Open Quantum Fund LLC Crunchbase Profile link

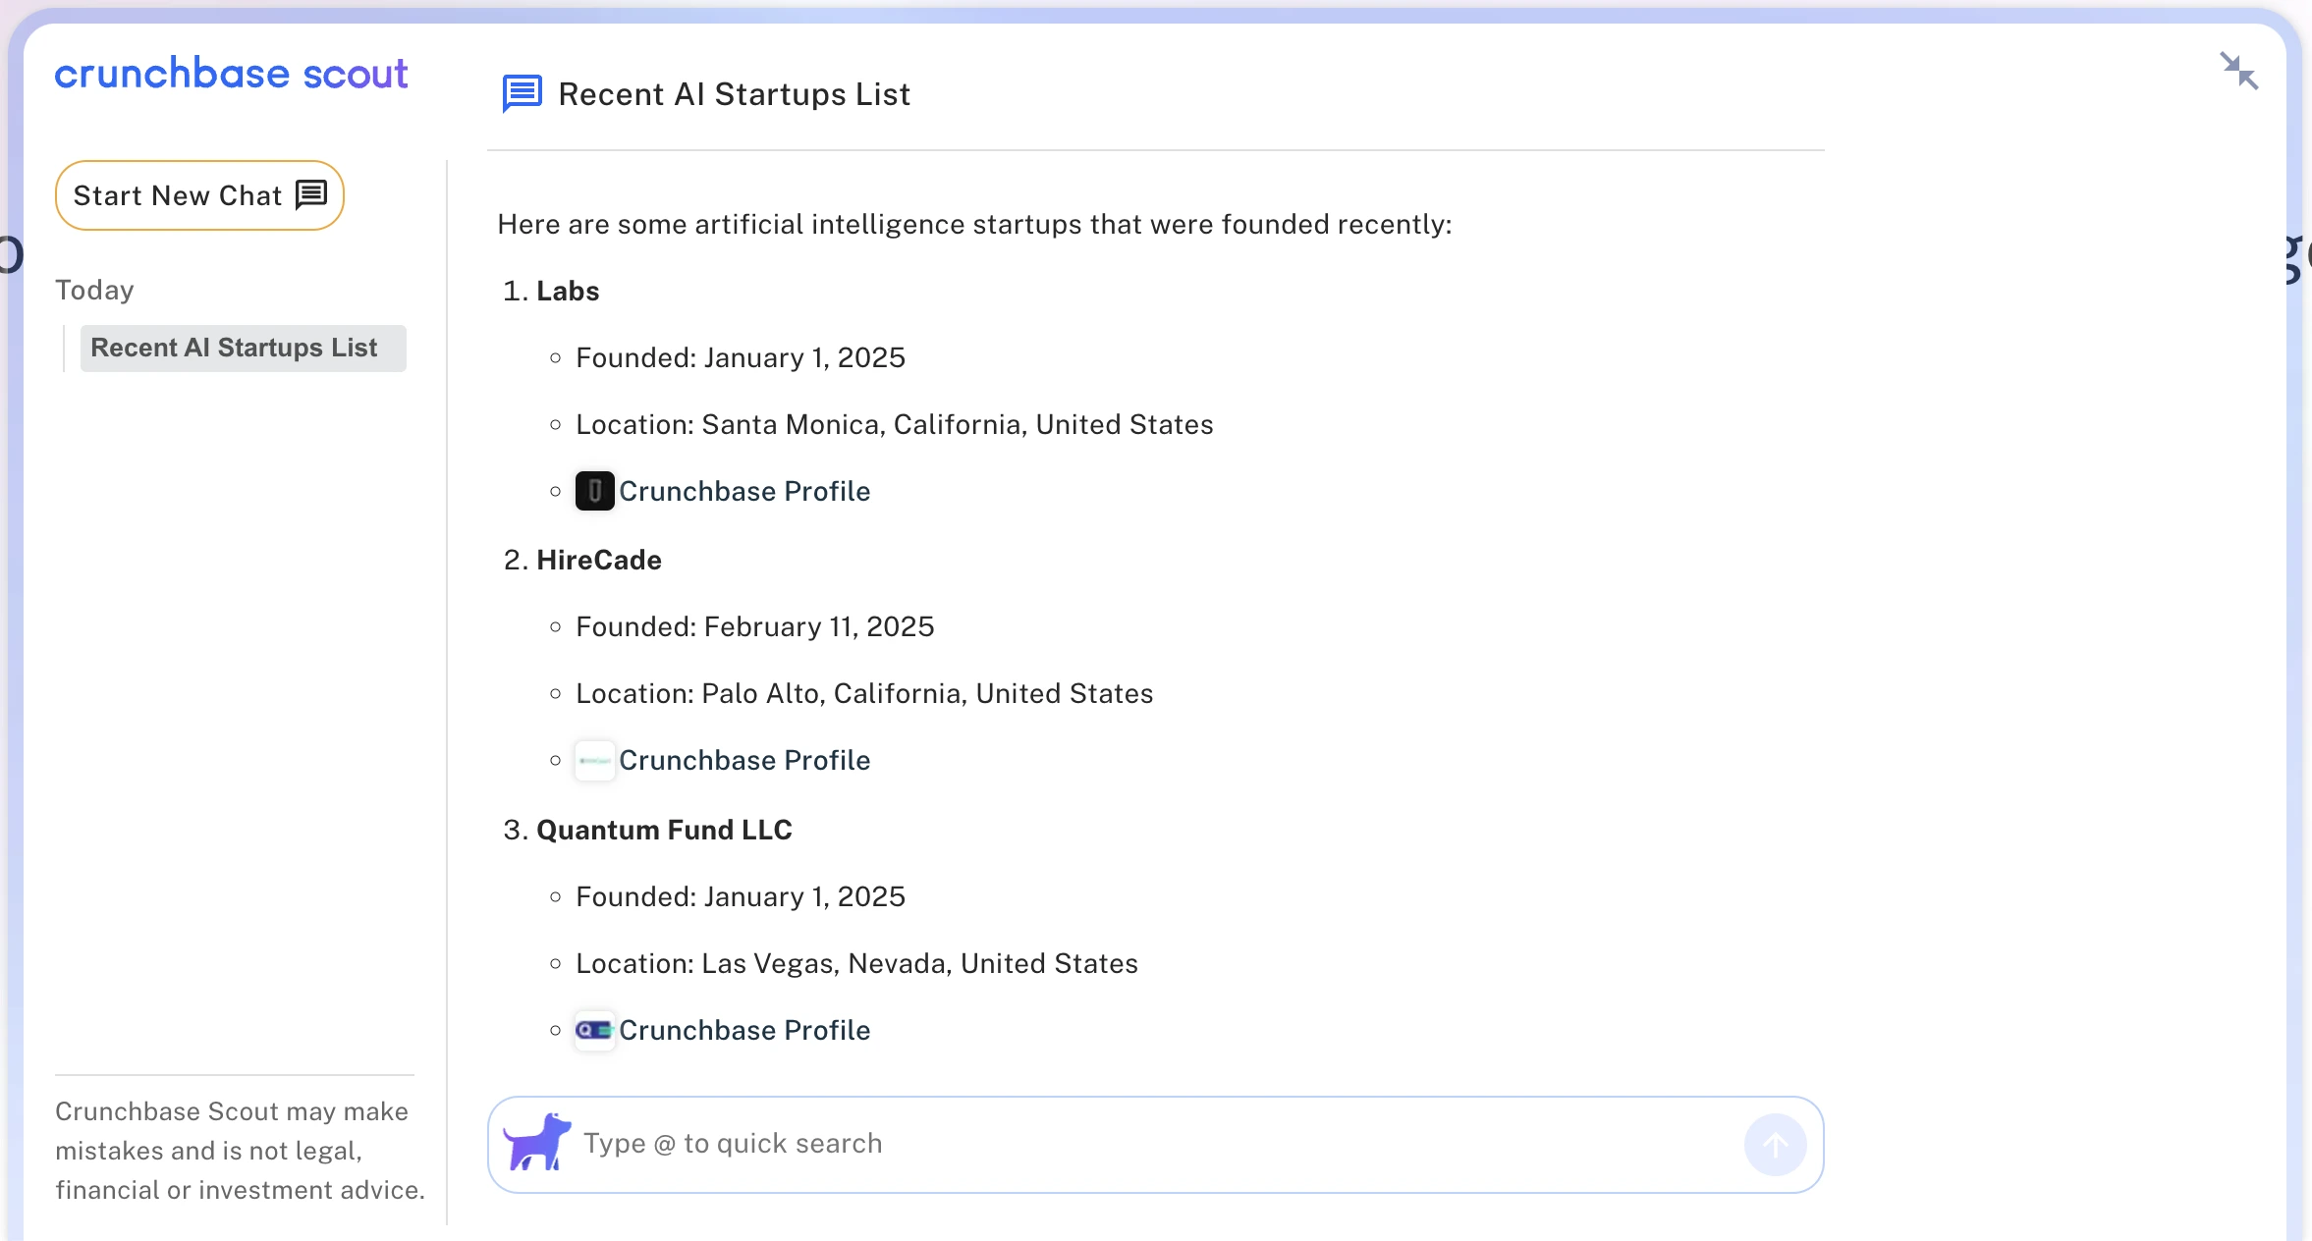743,1030
